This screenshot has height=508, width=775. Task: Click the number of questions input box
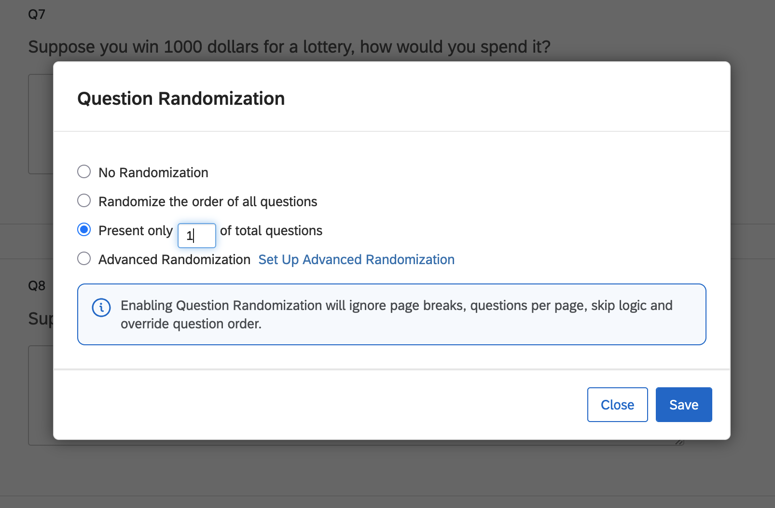197,236
